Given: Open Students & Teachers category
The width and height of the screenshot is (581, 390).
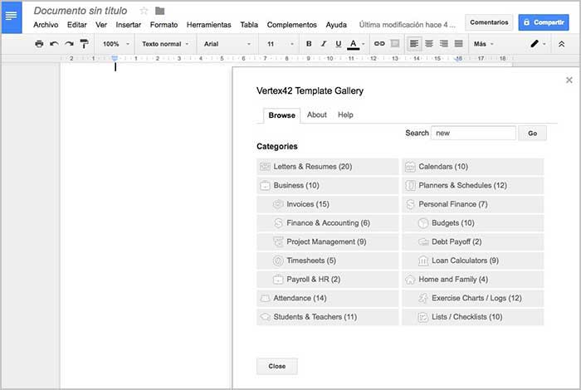Looking at the screenshot, I should click(x=328, y=317).
